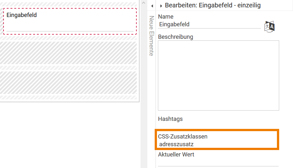
Task: Click the CSS-Zusatzklassen field with adresszusatz
Action: (217, 144)
